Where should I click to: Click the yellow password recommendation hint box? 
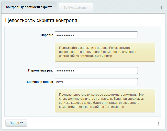(105, 52)
